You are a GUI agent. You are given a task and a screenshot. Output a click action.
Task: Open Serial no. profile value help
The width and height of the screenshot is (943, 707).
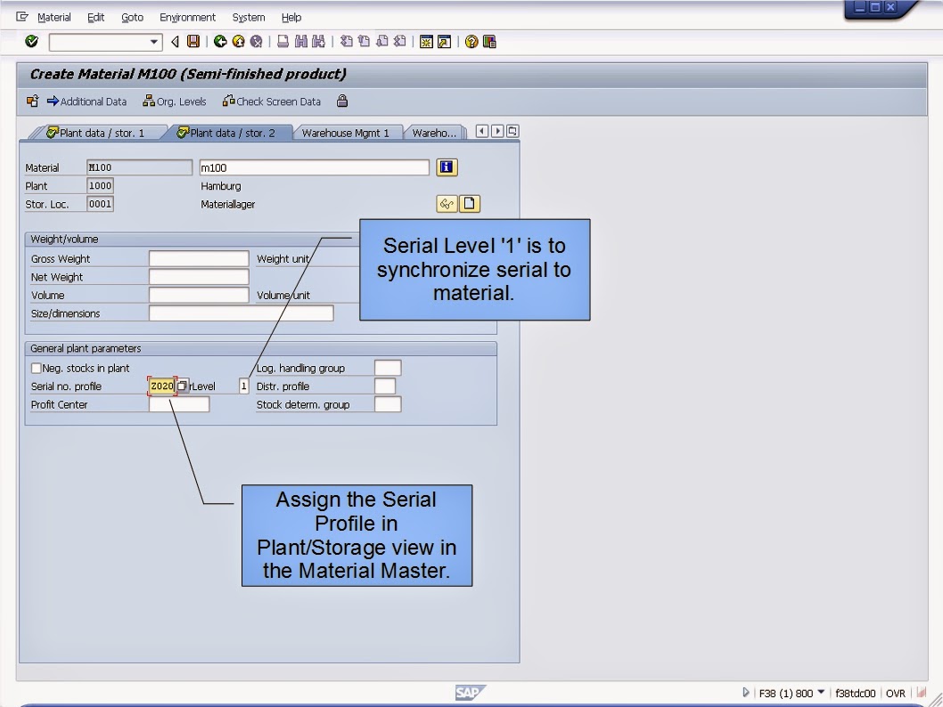[x=181, y=386]
